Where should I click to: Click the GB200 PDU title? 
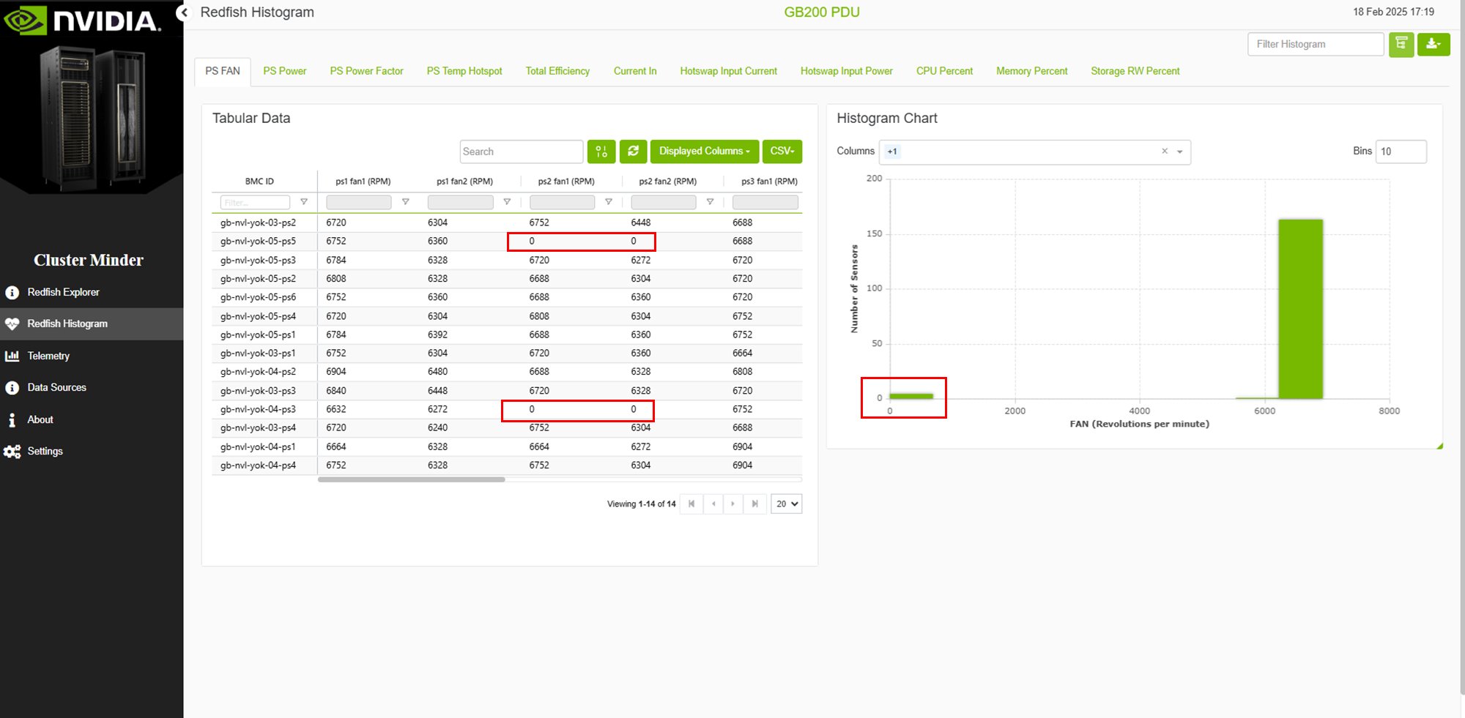tap(822, 12)
